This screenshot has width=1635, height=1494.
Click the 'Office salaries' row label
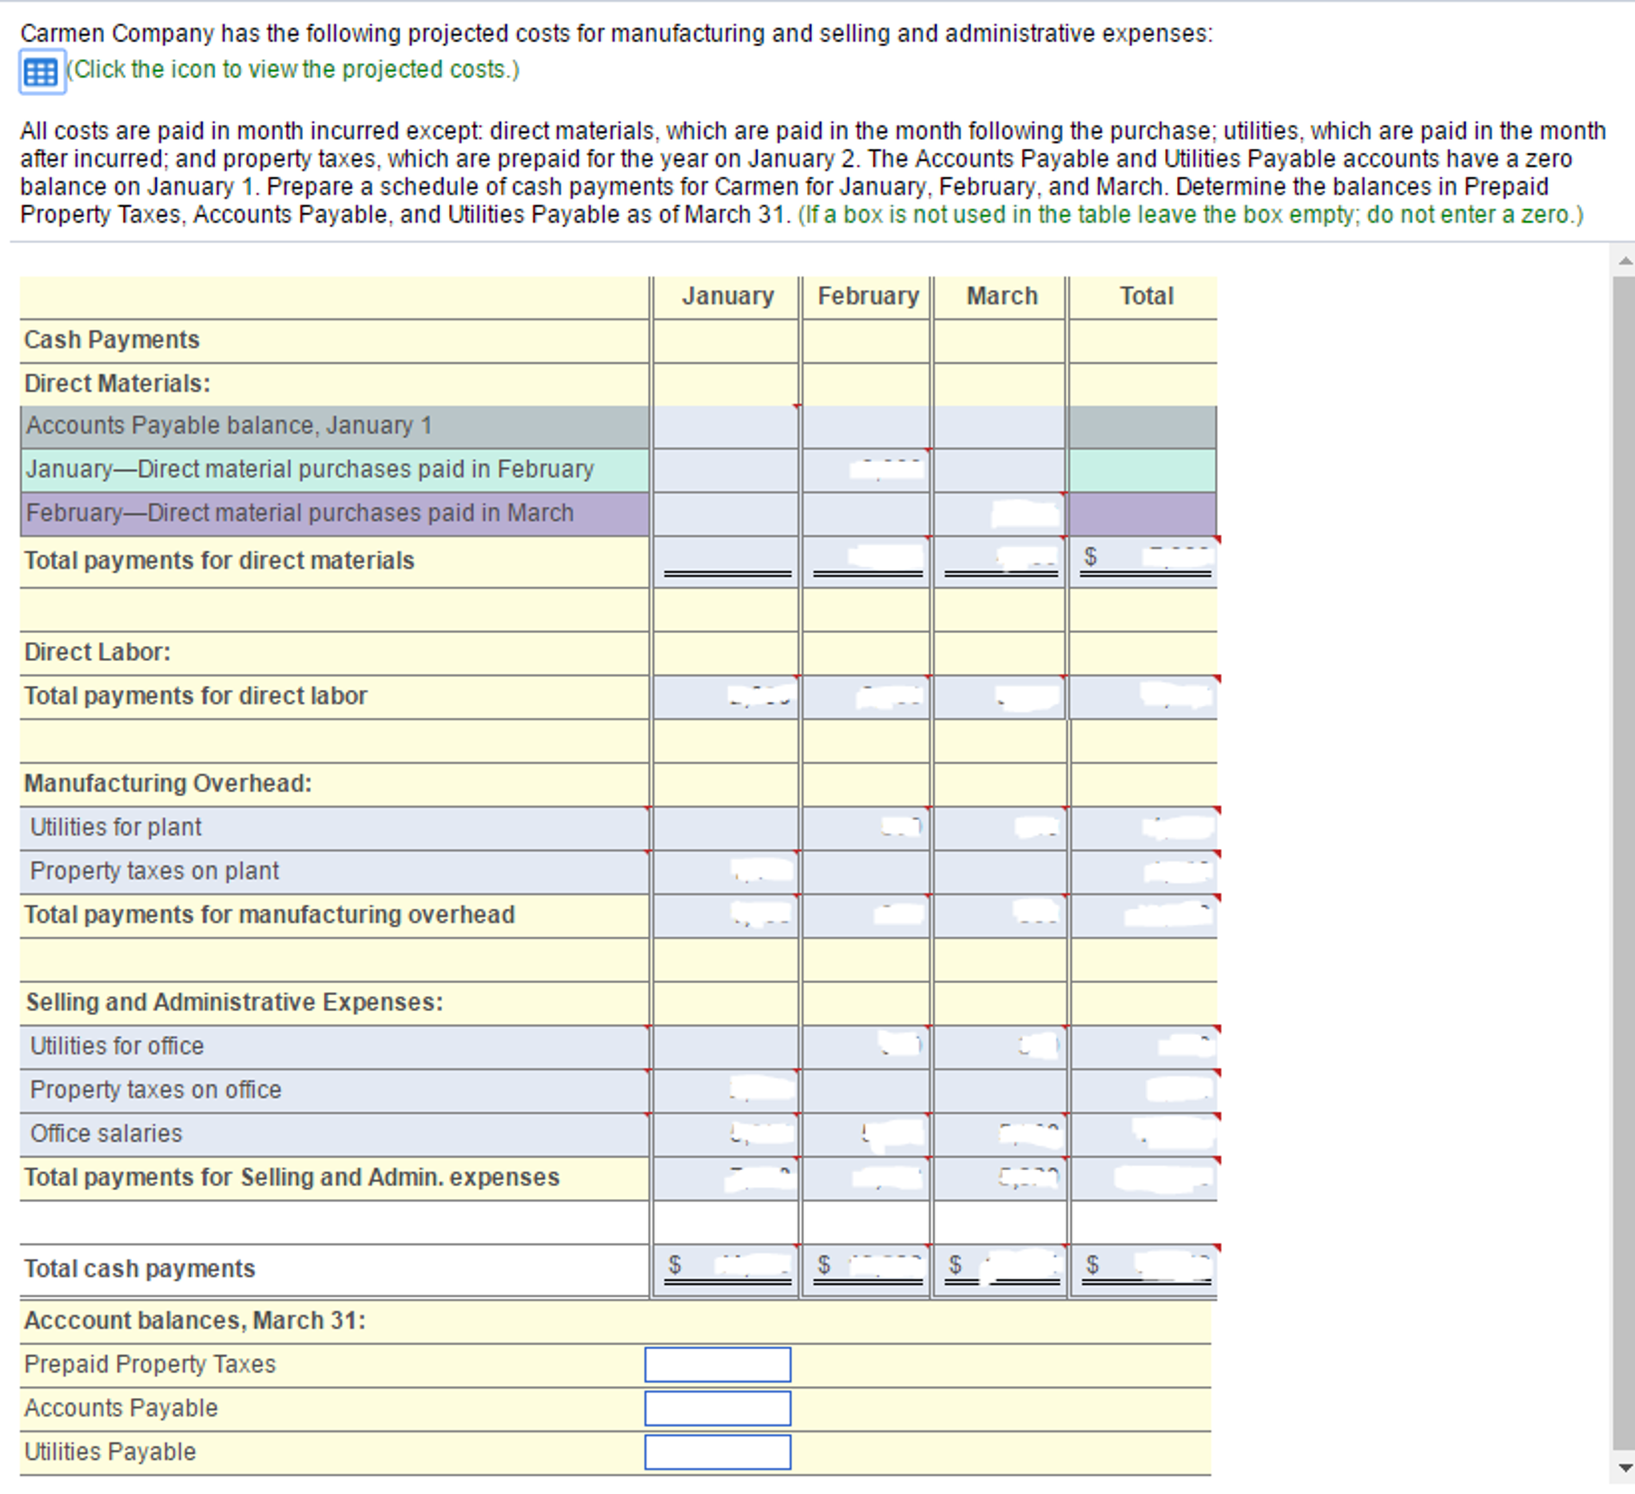106,1133
